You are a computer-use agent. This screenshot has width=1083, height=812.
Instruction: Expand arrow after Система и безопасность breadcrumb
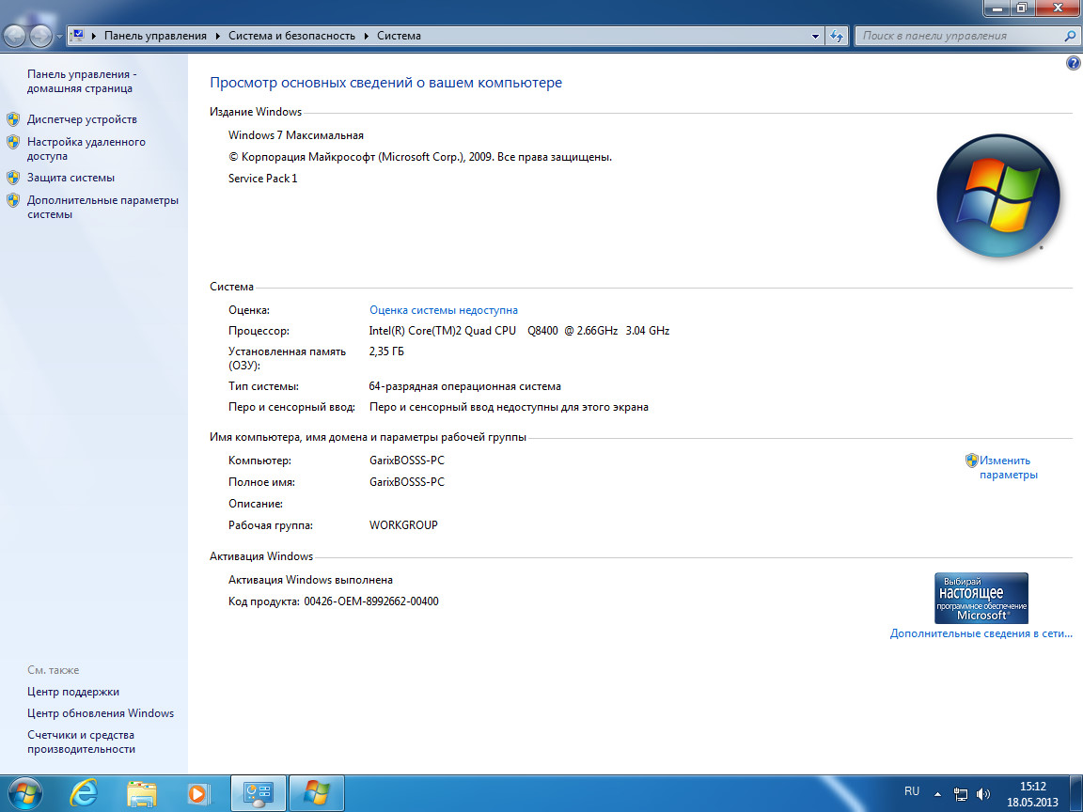[x=366, y=36]
